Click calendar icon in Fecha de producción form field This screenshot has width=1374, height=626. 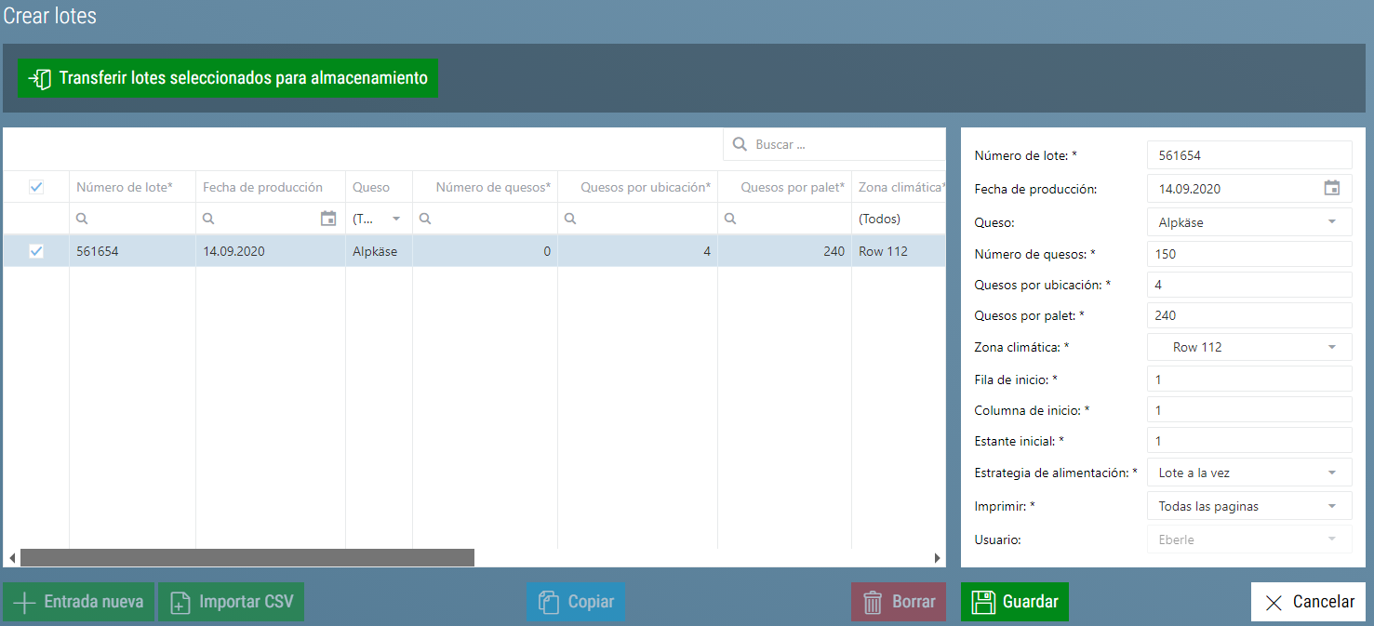pyautogui.click(x=1331, y=188)
